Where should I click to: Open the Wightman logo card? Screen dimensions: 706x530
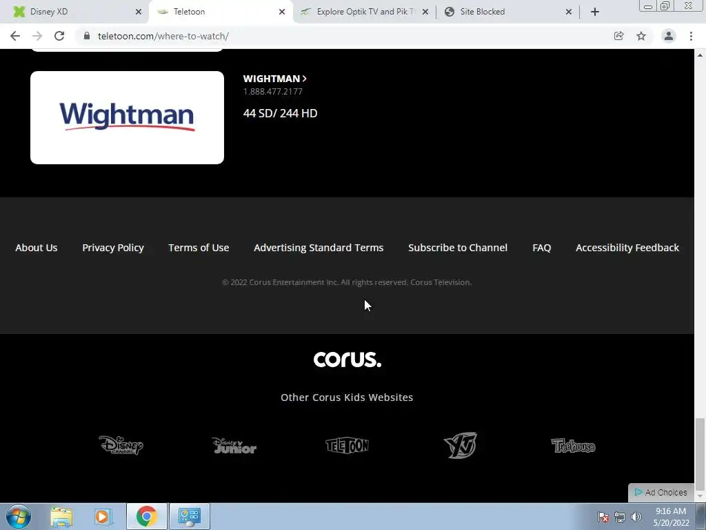pyautogui.click(x=127, y=117)
